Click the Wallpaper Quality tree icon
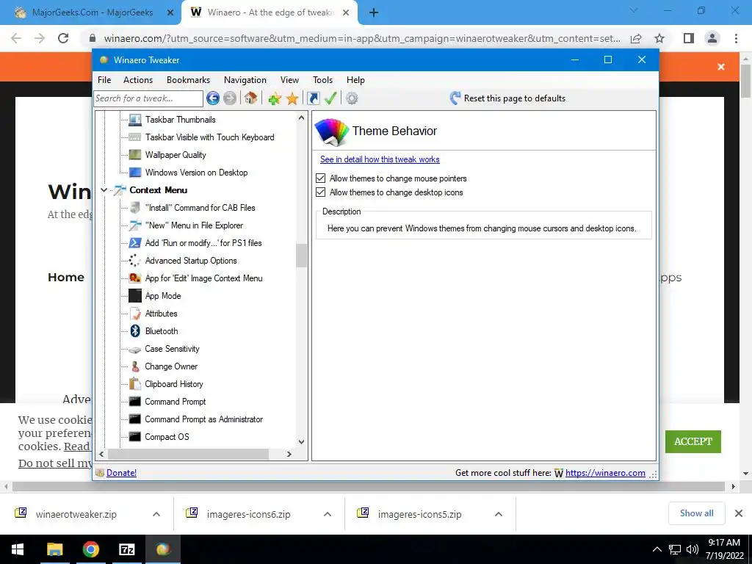 click(x=135, y=155)
